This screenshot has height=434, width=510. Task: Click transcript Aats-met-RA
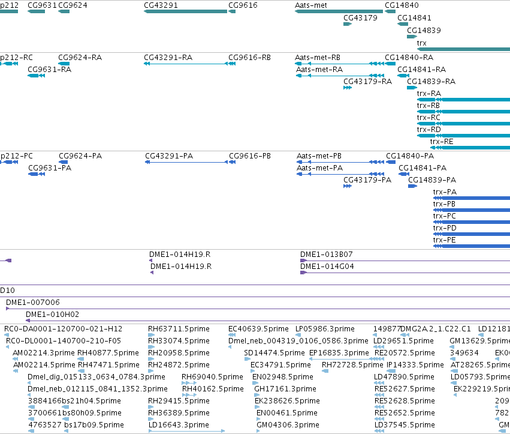coord(319,70)
